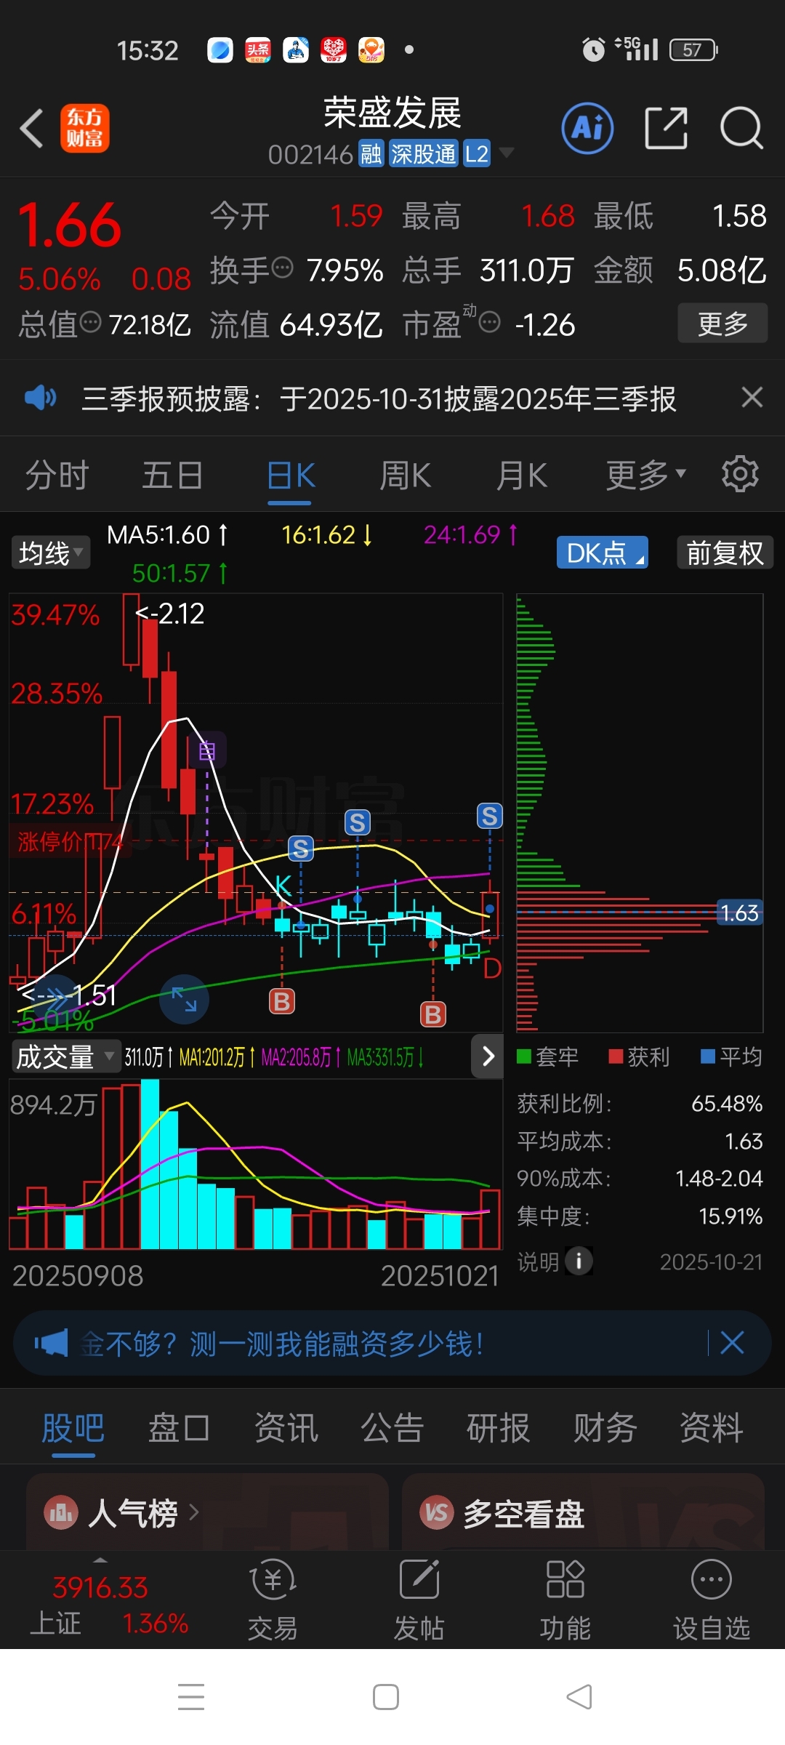Open 人气榜 ranking icon
This screenshot has width=785, height=1745.
click(x=60, y=1512)
